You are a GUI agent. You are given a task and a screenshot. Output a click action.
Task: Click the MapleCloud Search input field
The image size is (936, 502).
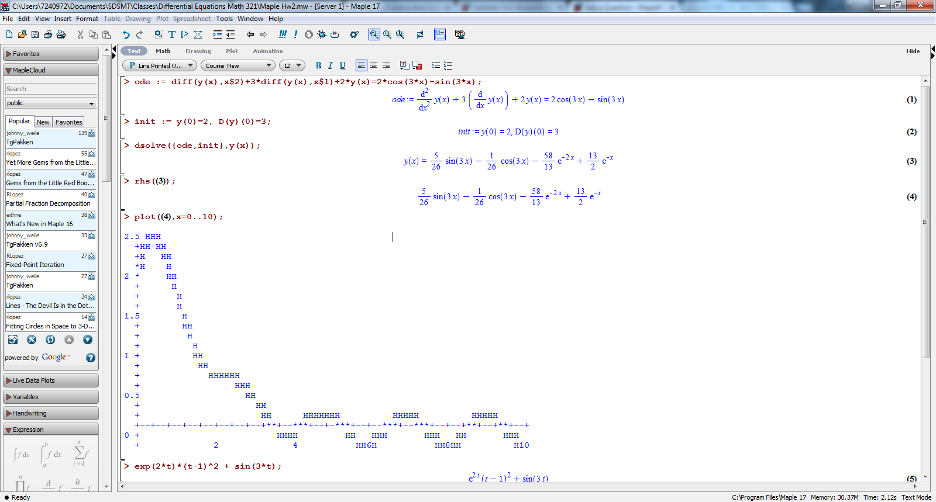(x=51, y=89)
